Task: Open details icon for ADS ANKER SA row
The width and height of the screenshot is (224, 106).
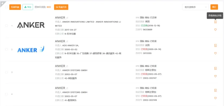Action: tap(215, 45)
